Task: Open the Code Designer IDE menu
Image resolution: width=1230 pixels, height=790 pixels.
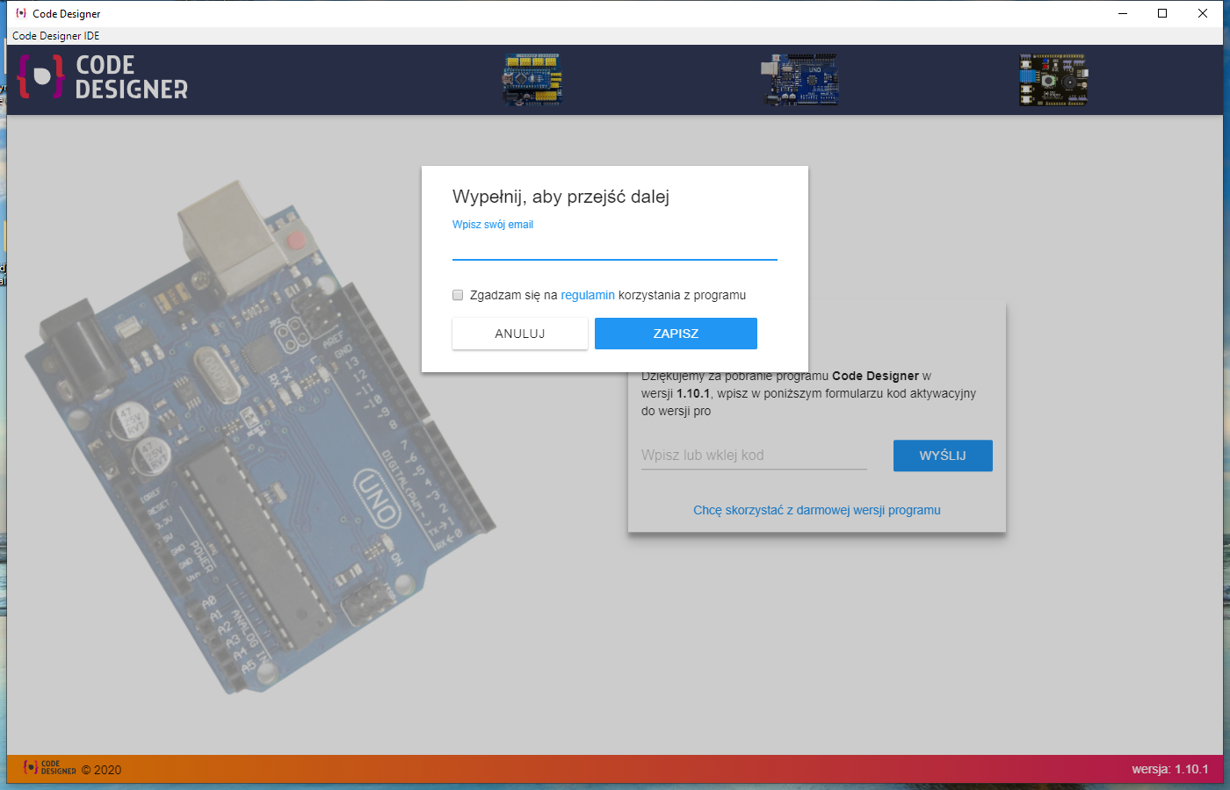Action: point(54,35)
